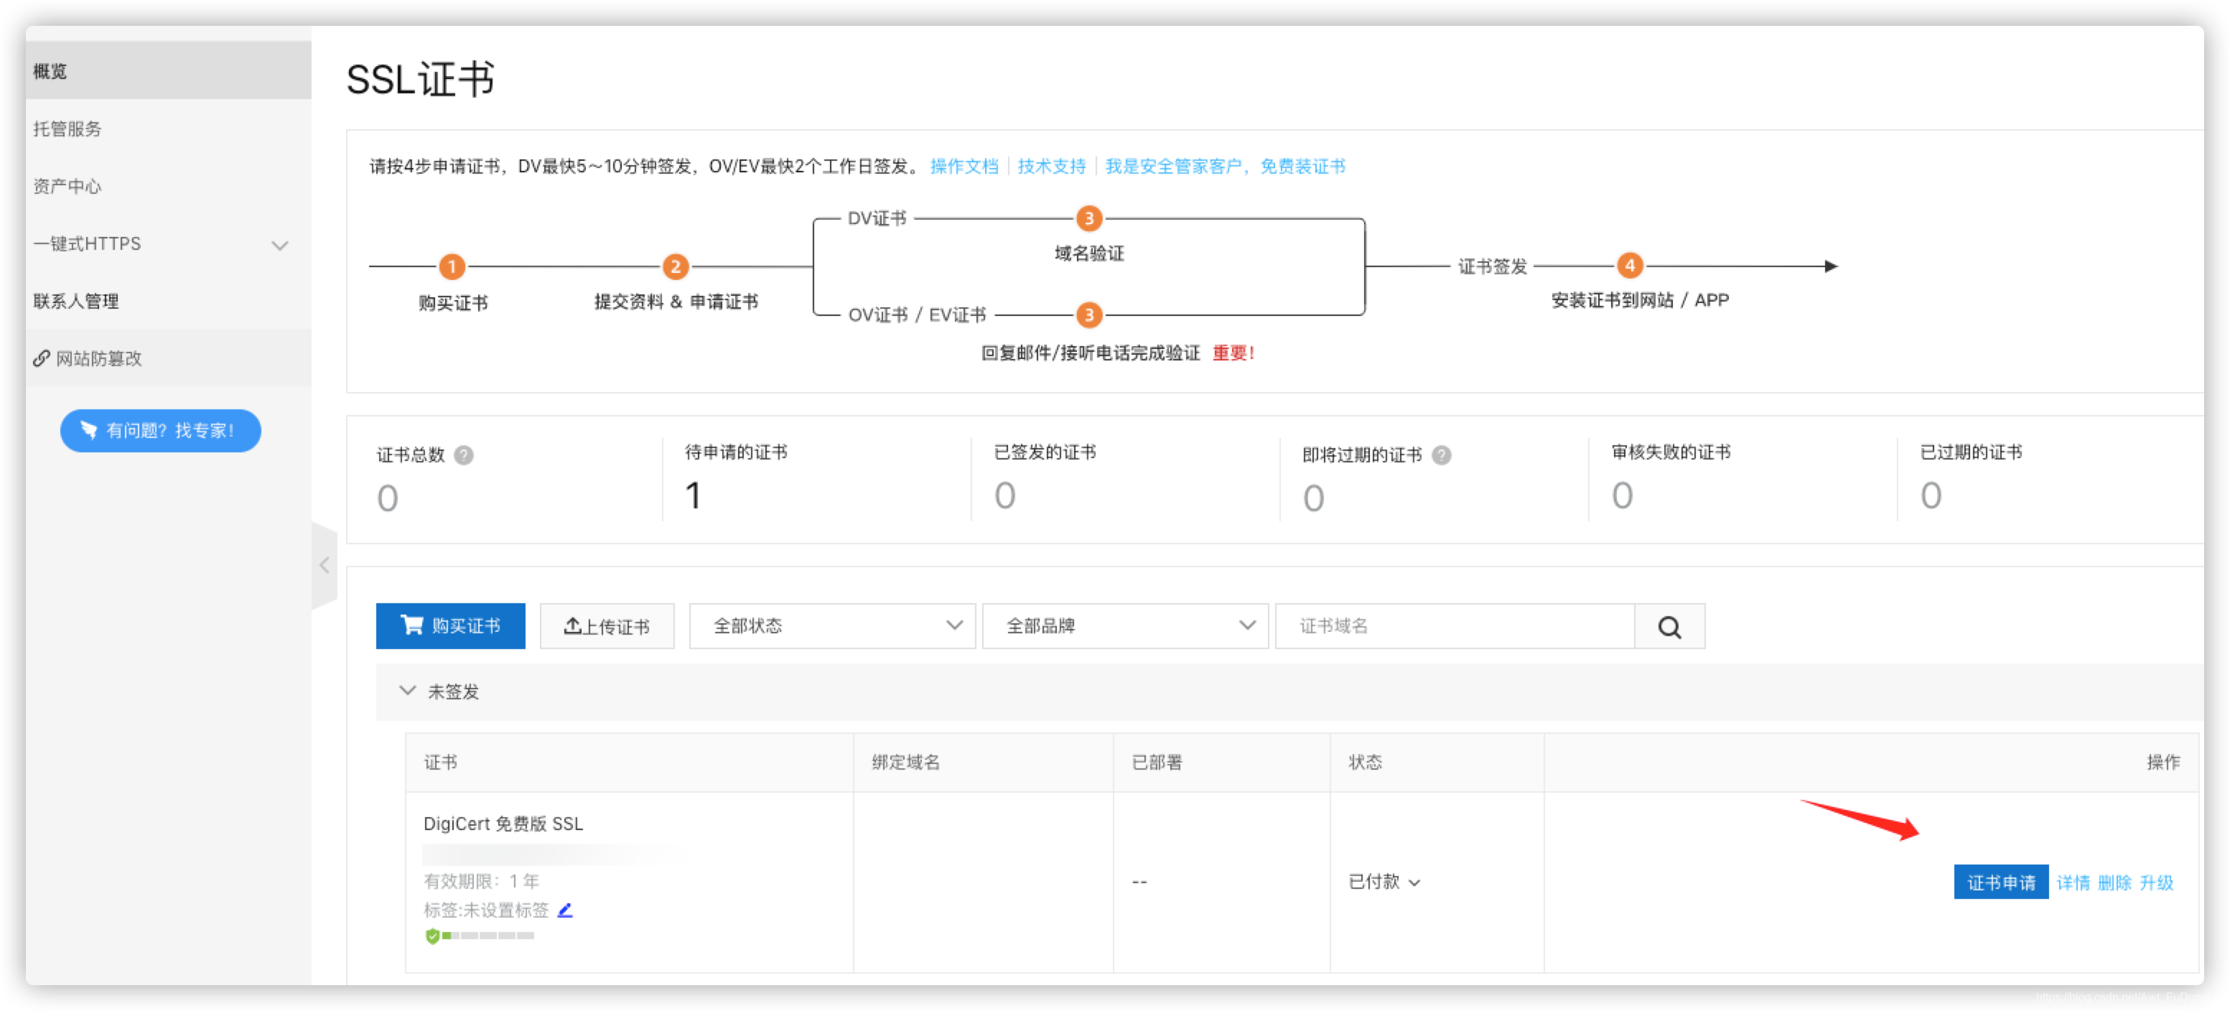This screenshot has height=1011, width=2230.
Task: Open the 已付款 status dropdown
Action: point(1384,882)
